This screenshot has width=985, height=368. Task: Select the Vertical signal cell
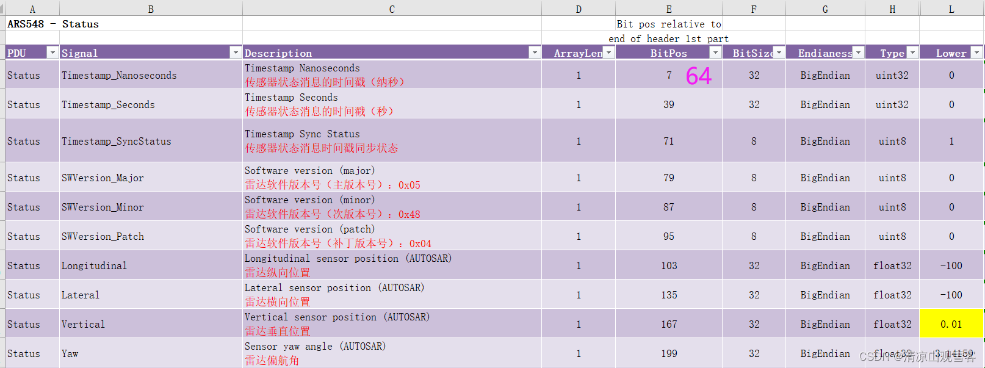pos(151,324)
